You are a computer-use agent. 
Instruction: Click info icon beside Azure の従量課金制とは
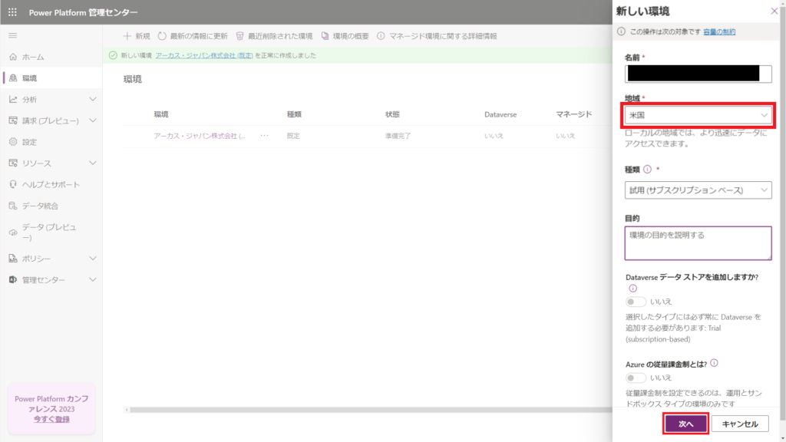(x=714, y=363)
